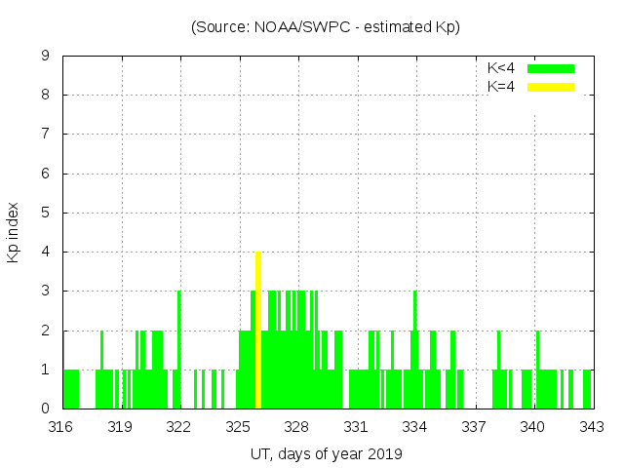Click the 5 value on the y-axis
Screen dimensions: 624x468
(45, 213)
